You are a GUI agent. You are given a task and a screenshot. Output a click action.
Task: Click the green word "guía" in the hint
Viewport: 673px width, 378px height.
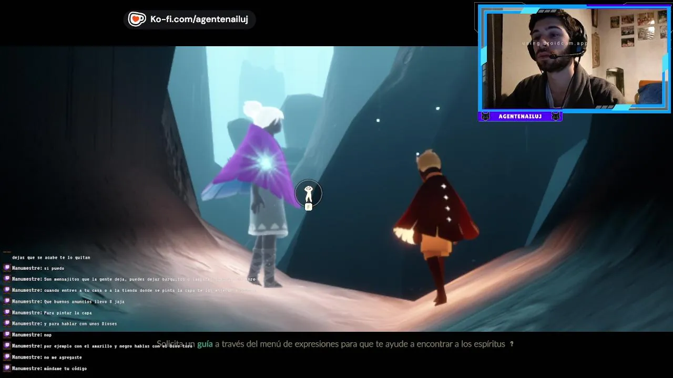(205, 344)
